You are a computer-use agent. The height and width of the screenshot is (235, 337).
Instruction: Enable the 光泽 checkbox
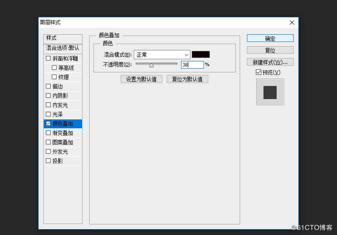pos(48,114)
